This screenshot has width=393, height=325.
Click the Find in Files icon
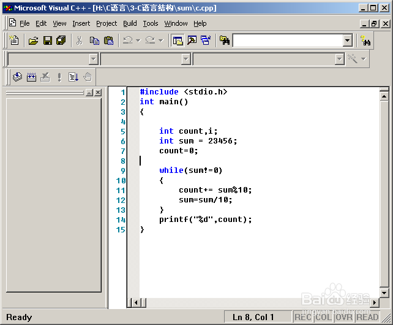tap(225, 40)
